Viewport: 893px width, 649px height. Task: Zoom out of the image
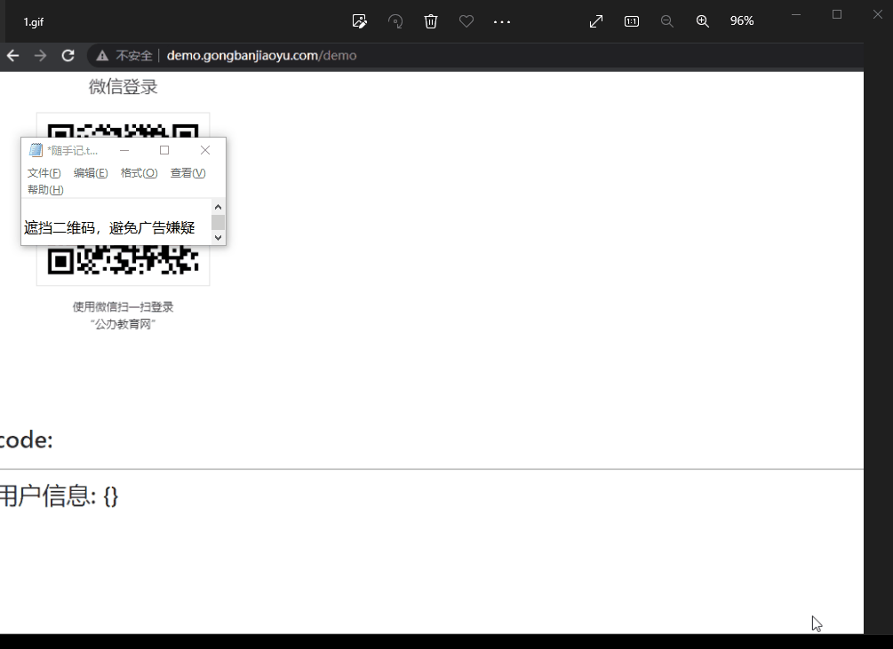pyautogui.click(x=666, y=21)
